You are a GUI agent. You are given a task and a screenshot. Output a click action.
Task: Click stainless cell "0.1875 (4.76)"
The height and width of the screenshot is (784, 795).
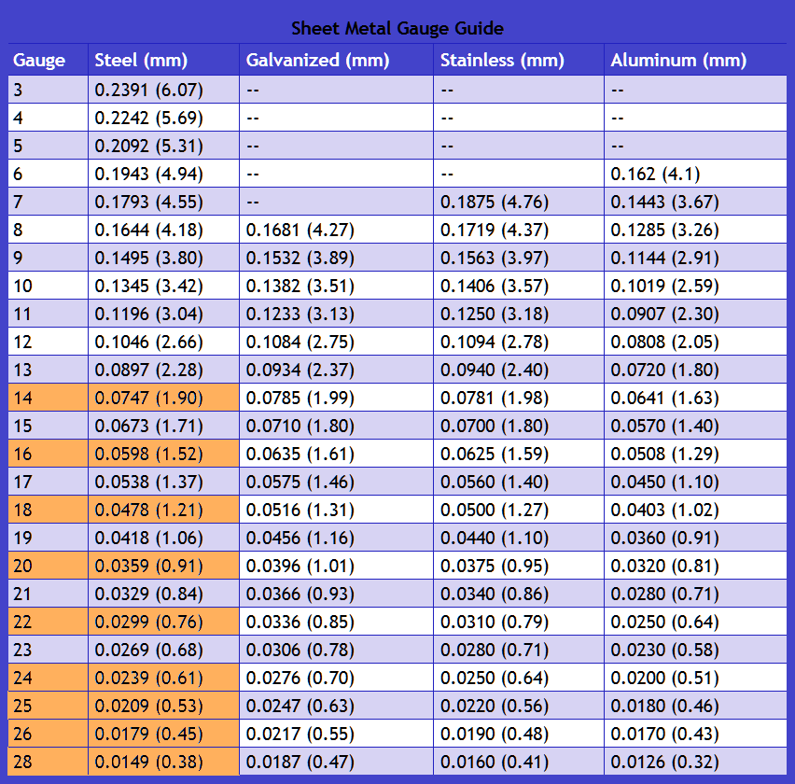[519, 202]
